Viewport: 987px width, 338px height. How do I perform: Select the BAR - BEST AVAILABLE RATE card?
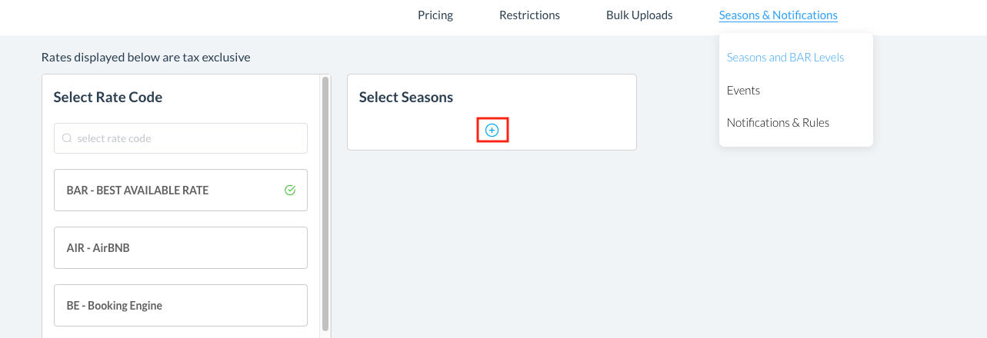tap(169, 190)
